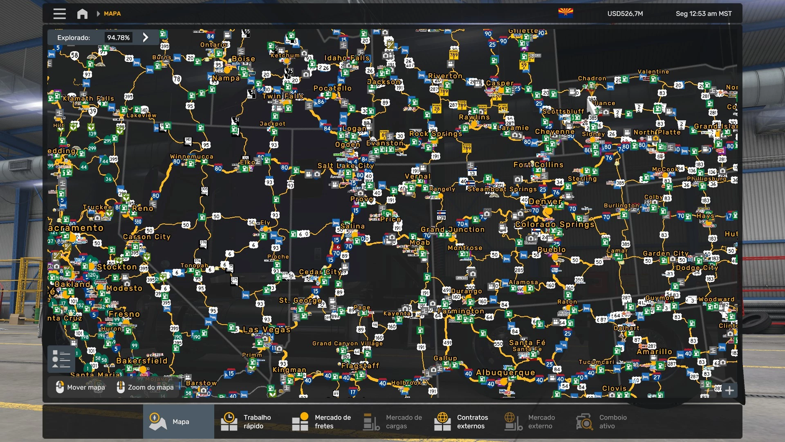Expand the Explorado percentage arrow
785x442 pixels.
click(146, 38)
